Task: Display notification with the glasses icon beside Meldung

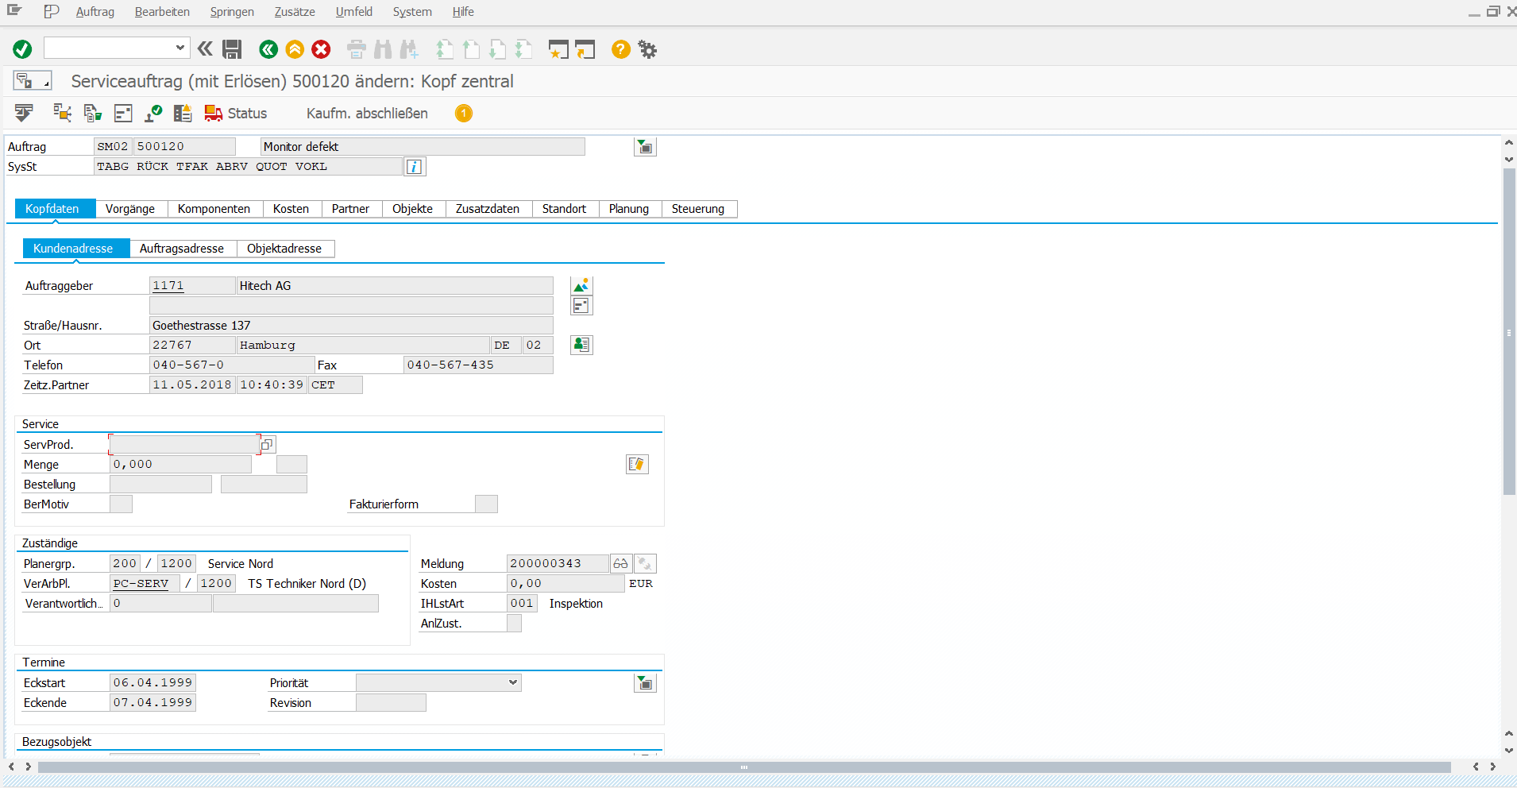Action: point(621,563)
